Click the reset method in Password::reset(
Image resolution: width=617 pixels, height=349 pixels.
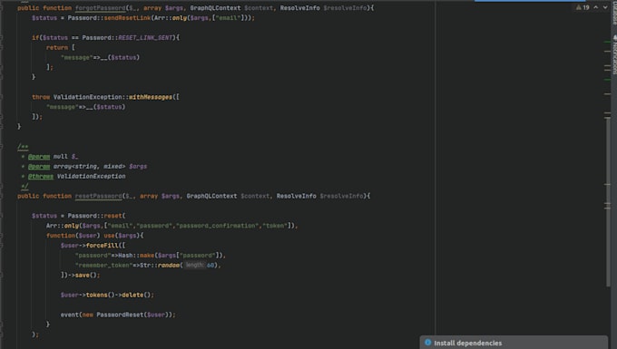pos(113,216)
